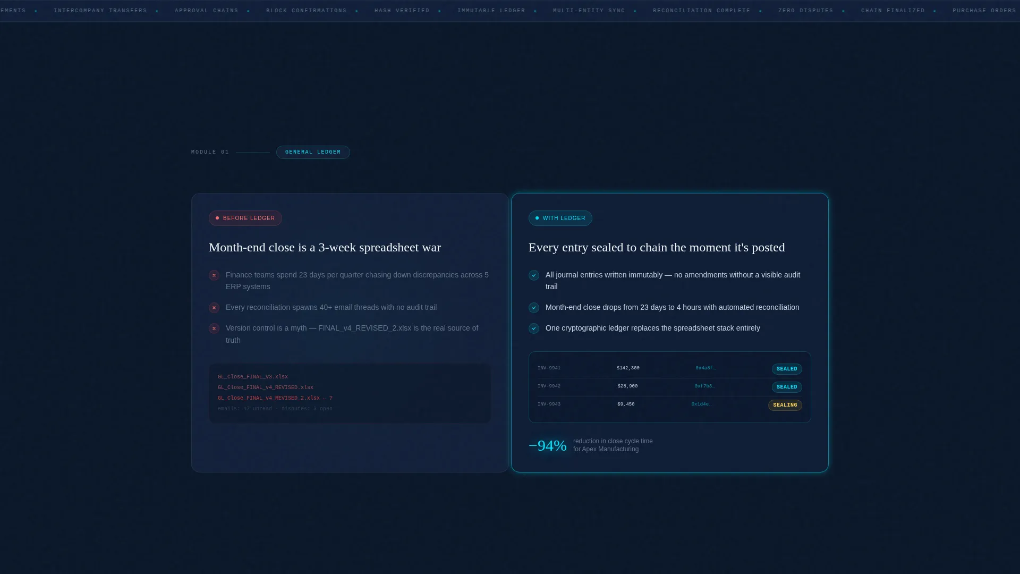Click CHAIN FINALIZED in the ticker

click(x=893, y=11)
